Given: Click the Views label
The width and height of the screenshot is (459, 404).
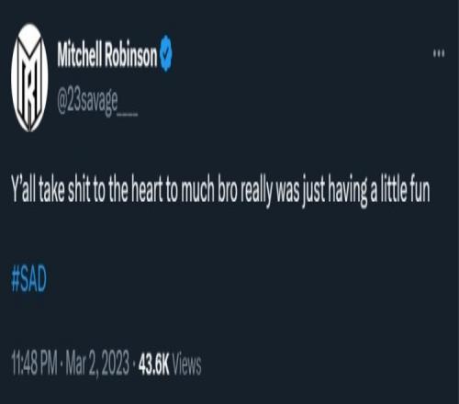Looking at the screenshot, I should [187, 364].
